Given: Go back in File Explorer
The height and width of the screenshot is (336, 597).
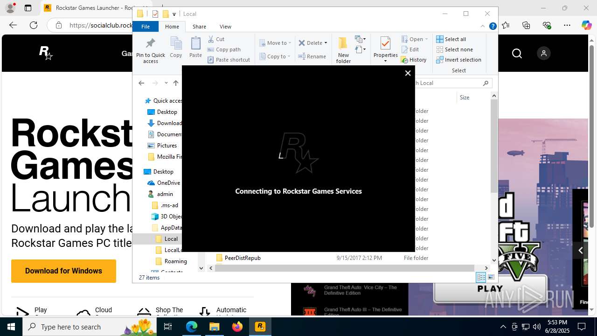Looking at the screenshot, I should [141, 83].
